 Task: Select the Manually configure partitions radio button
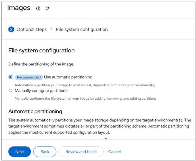[11, 91]
